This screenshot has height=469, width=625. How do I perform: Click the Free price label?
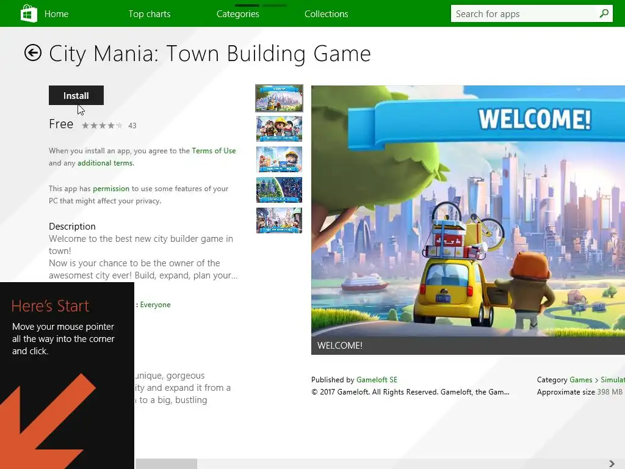tap(61, 124)
